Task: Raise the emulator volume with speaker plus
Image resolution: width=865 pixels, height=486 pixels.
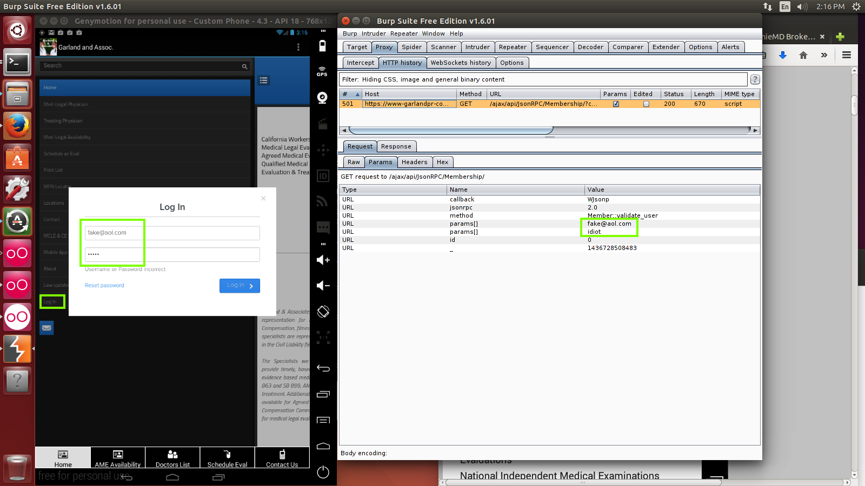Action: point(323,260)
